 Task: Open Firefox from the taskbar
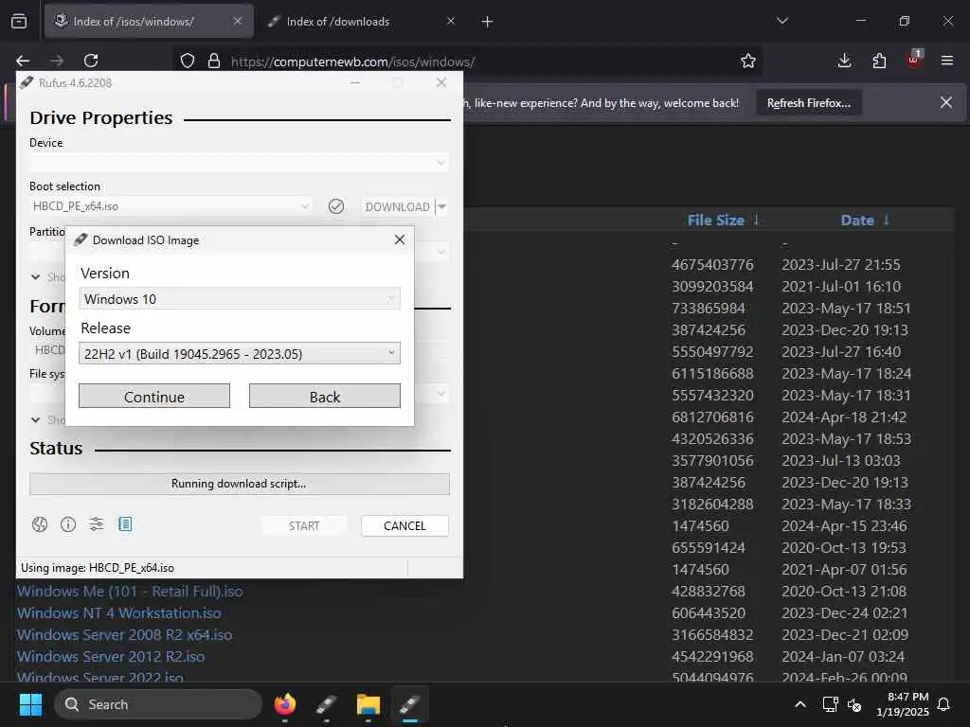[284, 704]
